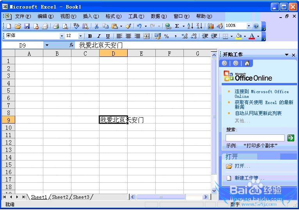Open the borders style arrow
Image resolution: width=299 pixels, height=210 pixels.
click(x=231, y=36)
